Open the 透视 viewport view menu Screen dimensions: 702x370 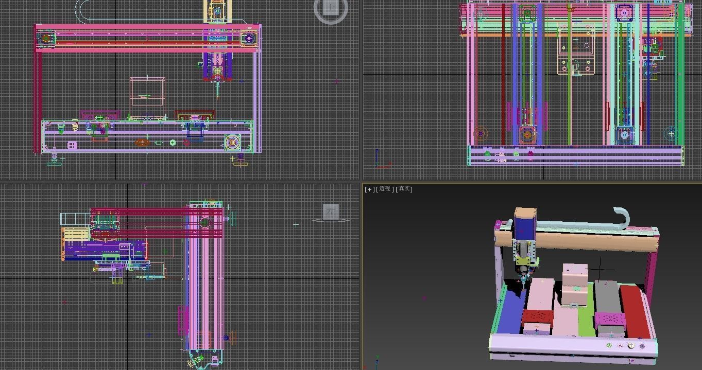coord(385,189)
